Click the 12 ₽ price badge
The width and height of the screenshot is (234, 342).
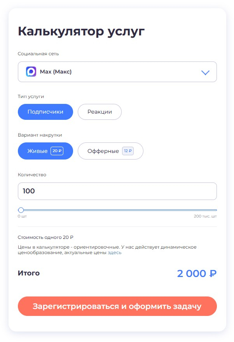point(128,151)
